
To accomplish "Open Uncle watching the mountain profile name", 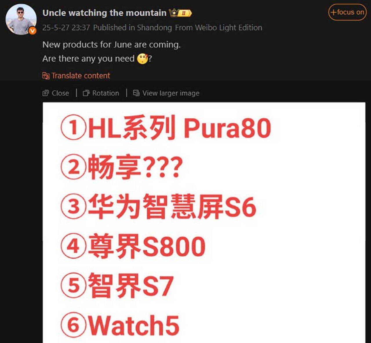I will click(104, 13).
